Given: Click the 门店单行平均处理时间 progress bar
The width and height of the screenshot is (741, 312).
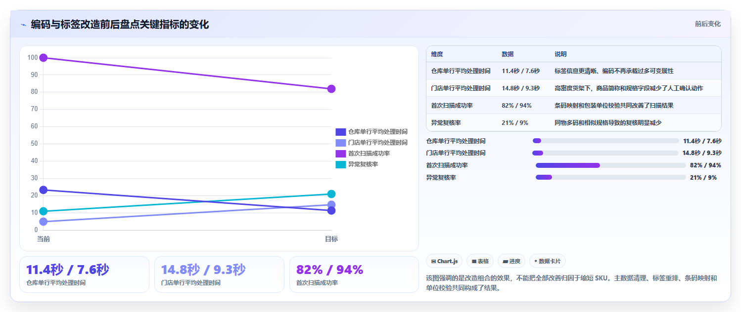Looking at the screenshot, I should pos(605,153).
